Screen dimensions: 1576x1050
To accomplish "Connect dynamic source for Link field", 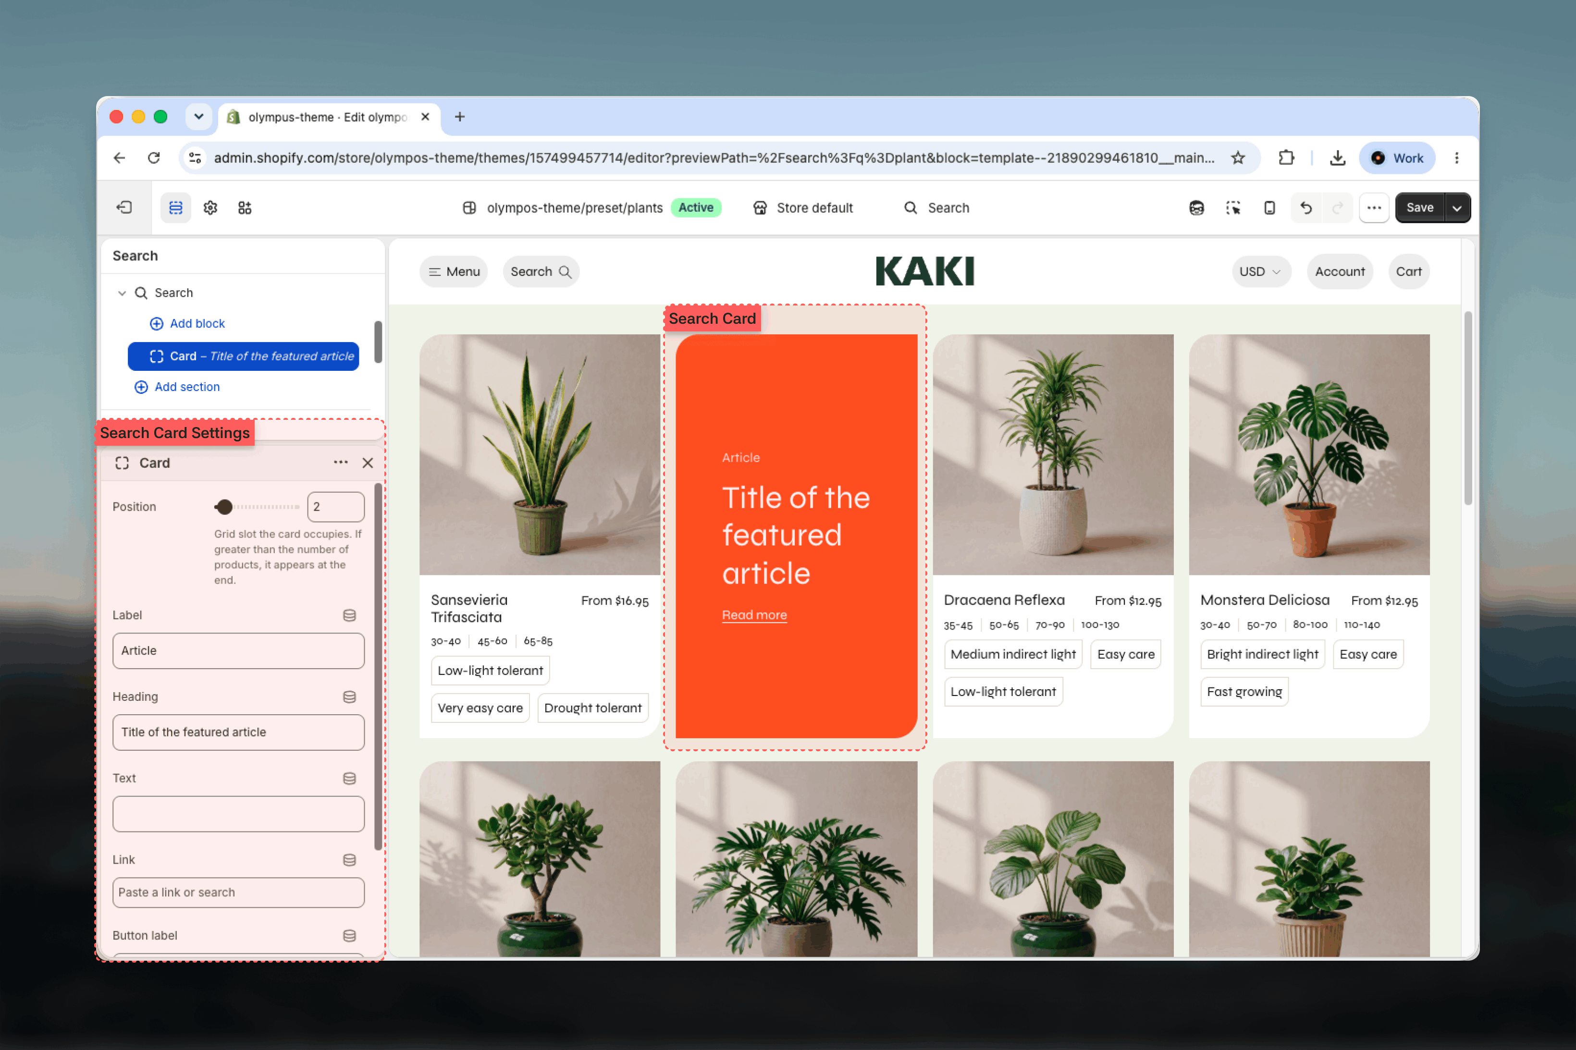I will click(x=349, y=860).
